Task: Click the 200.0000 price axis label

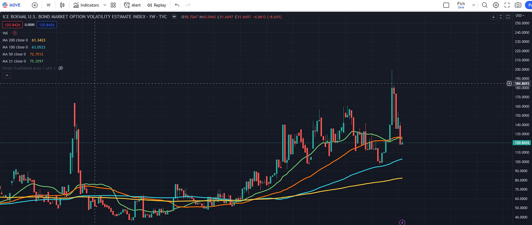Action: point(522,69)
